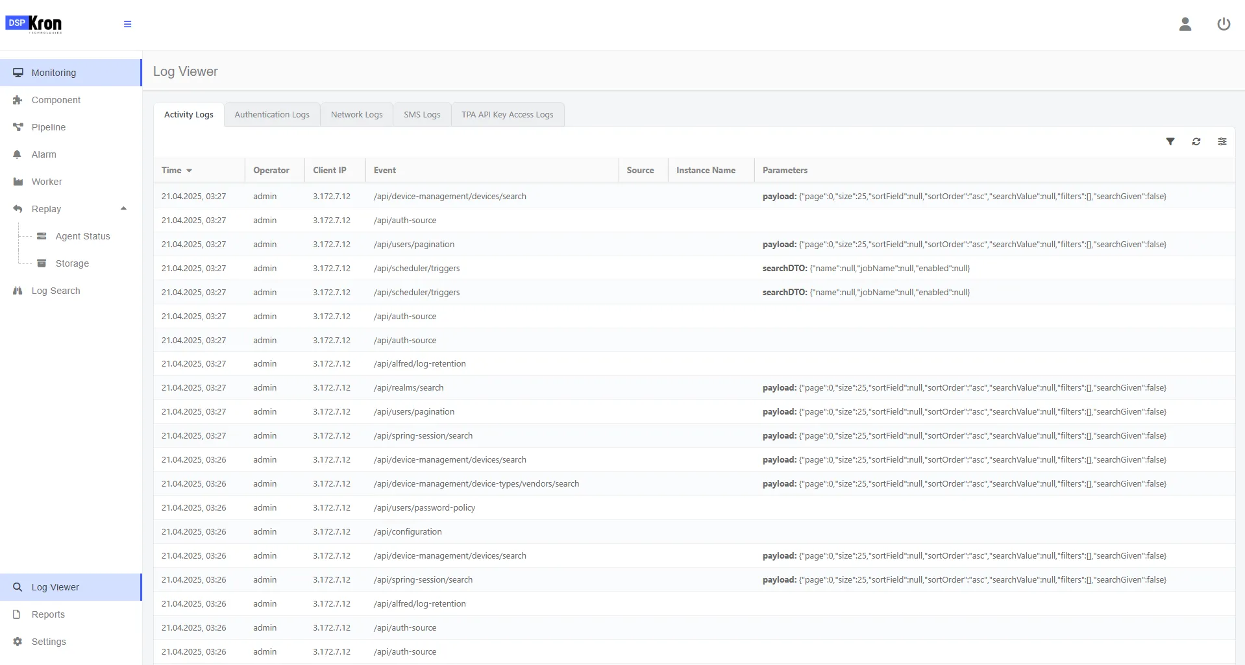1245x665 pixels.
Task: Refresh the activity log table
Action: (x=1196, y=141)
